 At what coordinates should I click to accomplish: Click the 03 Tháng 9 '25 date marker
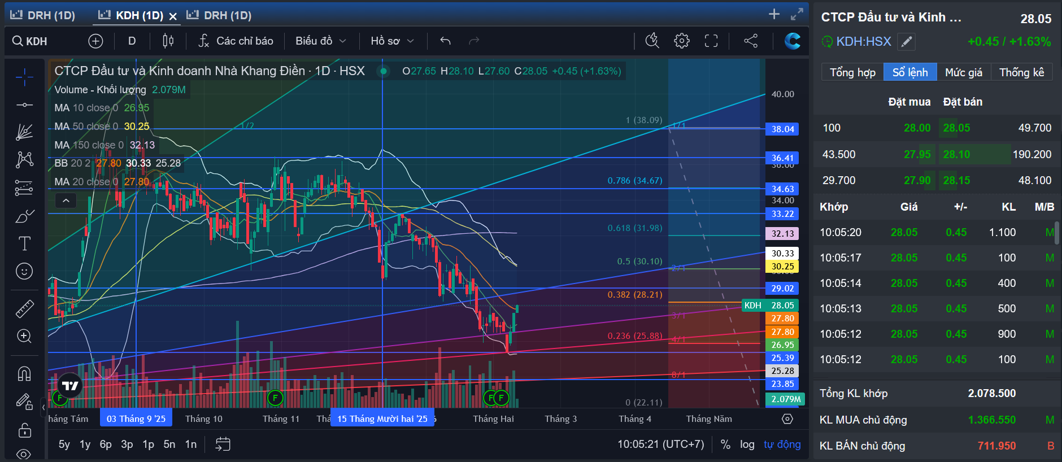(136, 419)
